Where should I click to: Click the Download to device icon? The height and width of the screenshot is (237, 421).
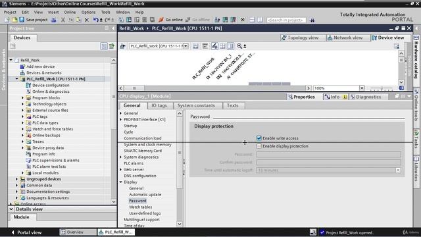click(129, 20)
